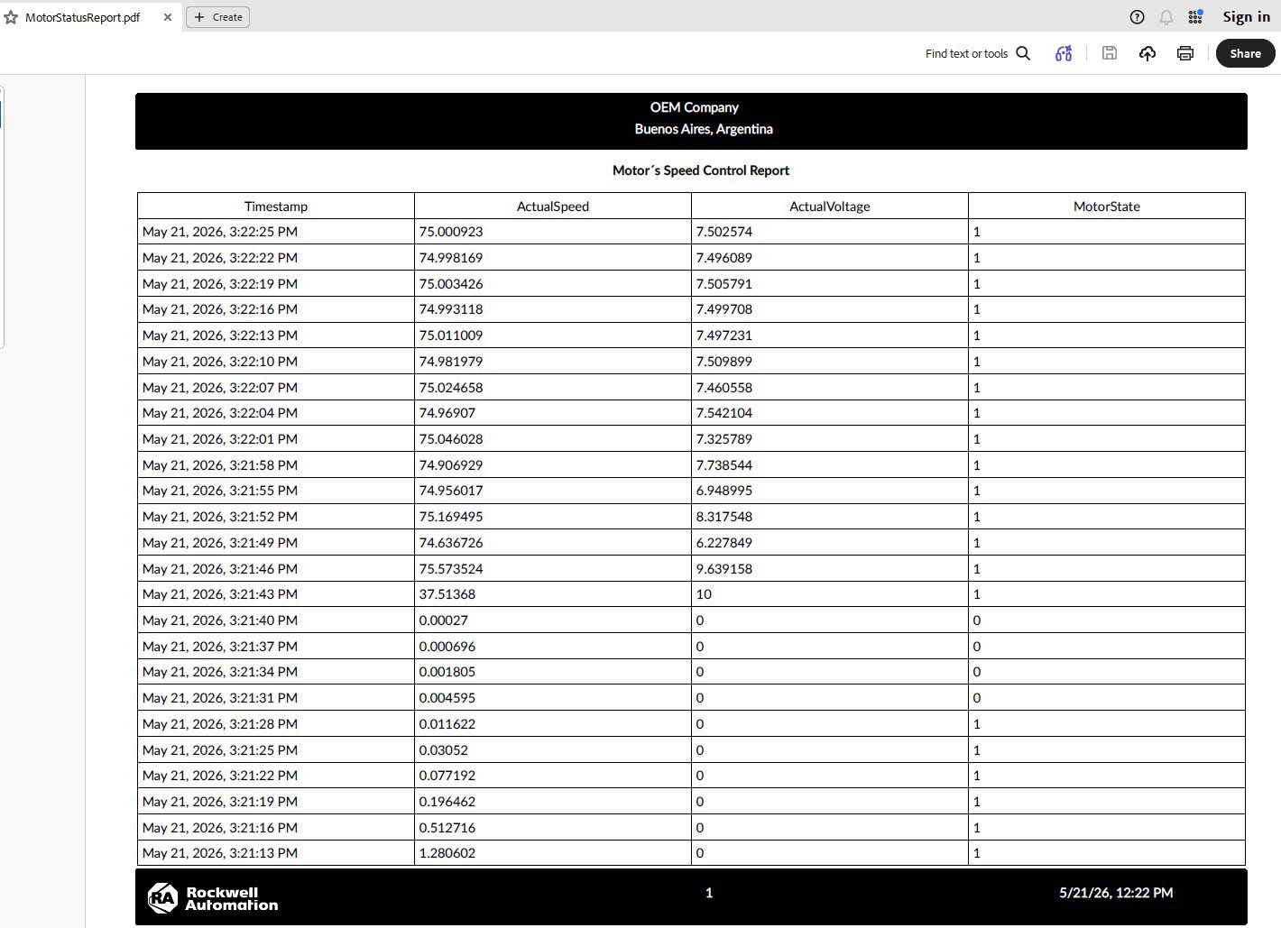The width and height of the screenshot is (1281, 928).
Task: Select voltage value 10
Action: (704, 594)
